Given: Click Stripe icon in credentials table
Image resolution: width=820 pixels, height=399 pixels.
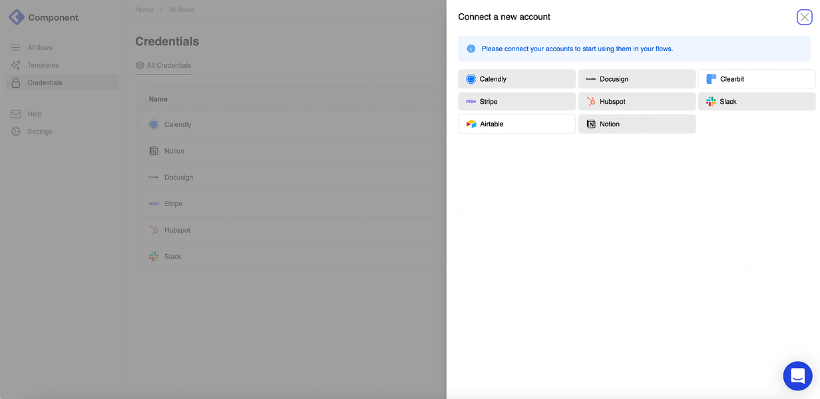Looking at the screenshot, I should 154,203.
